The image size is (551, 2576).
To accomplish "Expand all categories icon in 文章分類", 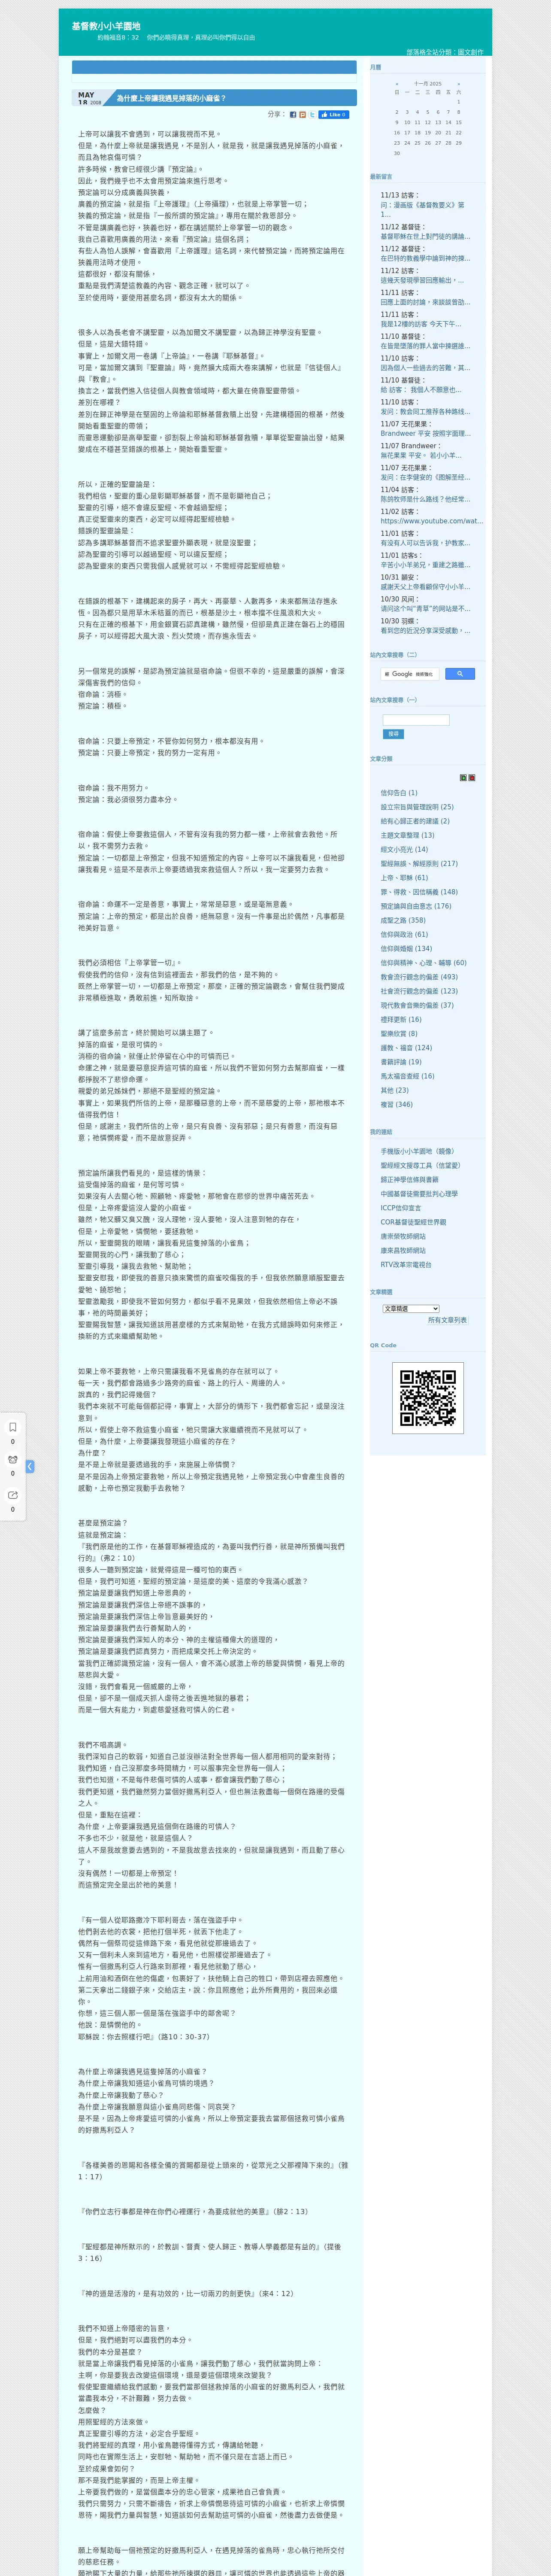I will (x=463, y=777).
